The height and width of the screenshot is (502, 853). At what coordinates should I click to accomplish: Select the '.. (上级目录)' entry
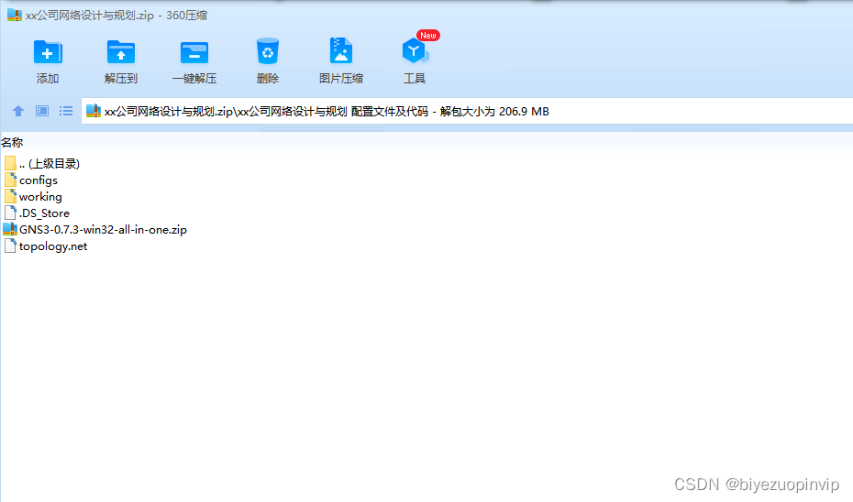(x=50, y=164)
